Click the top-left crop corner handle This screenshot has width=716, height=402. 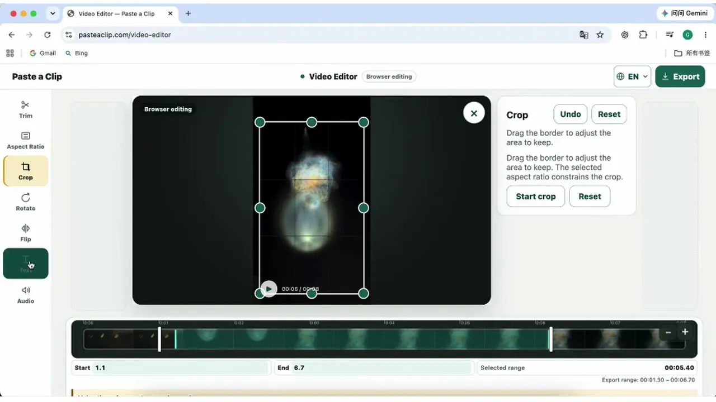tap(260, 122)
